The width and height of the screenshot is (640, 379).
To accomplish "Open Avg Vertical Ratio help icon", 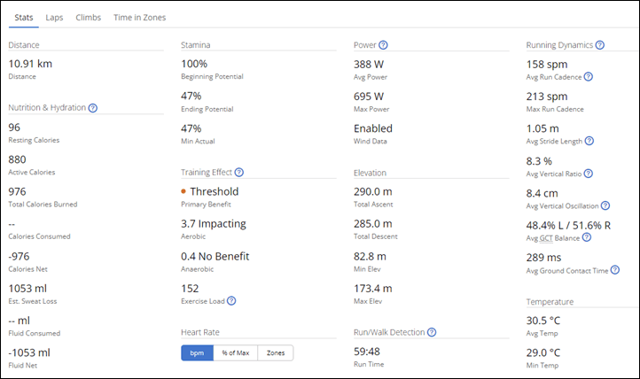I will click(589, 174).
